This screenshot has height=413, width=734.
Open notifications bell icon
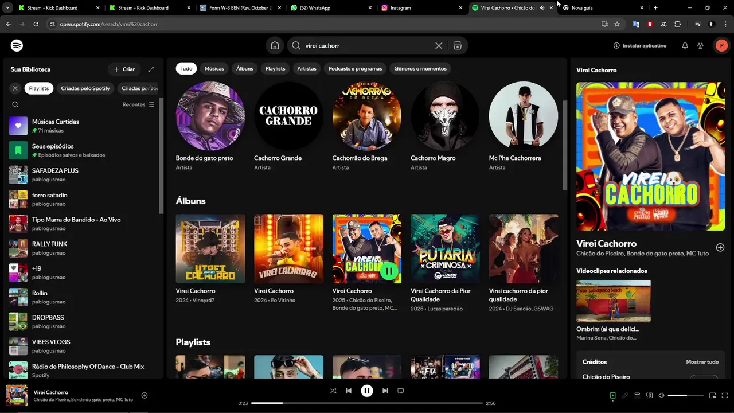click(x=685, y=45)
